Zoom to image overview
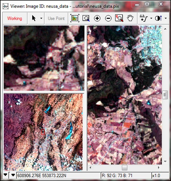 pos(75,18)
